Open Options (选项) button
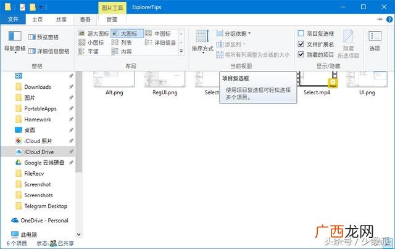This screenshot has width=395, height=249. coord(375,41)
